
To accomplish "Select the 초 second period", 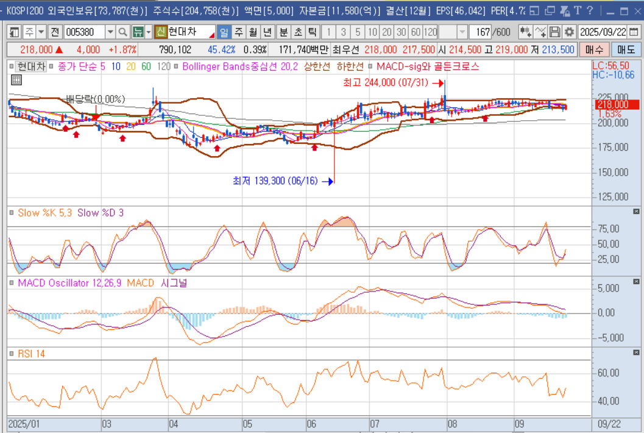I will point(298,32).
